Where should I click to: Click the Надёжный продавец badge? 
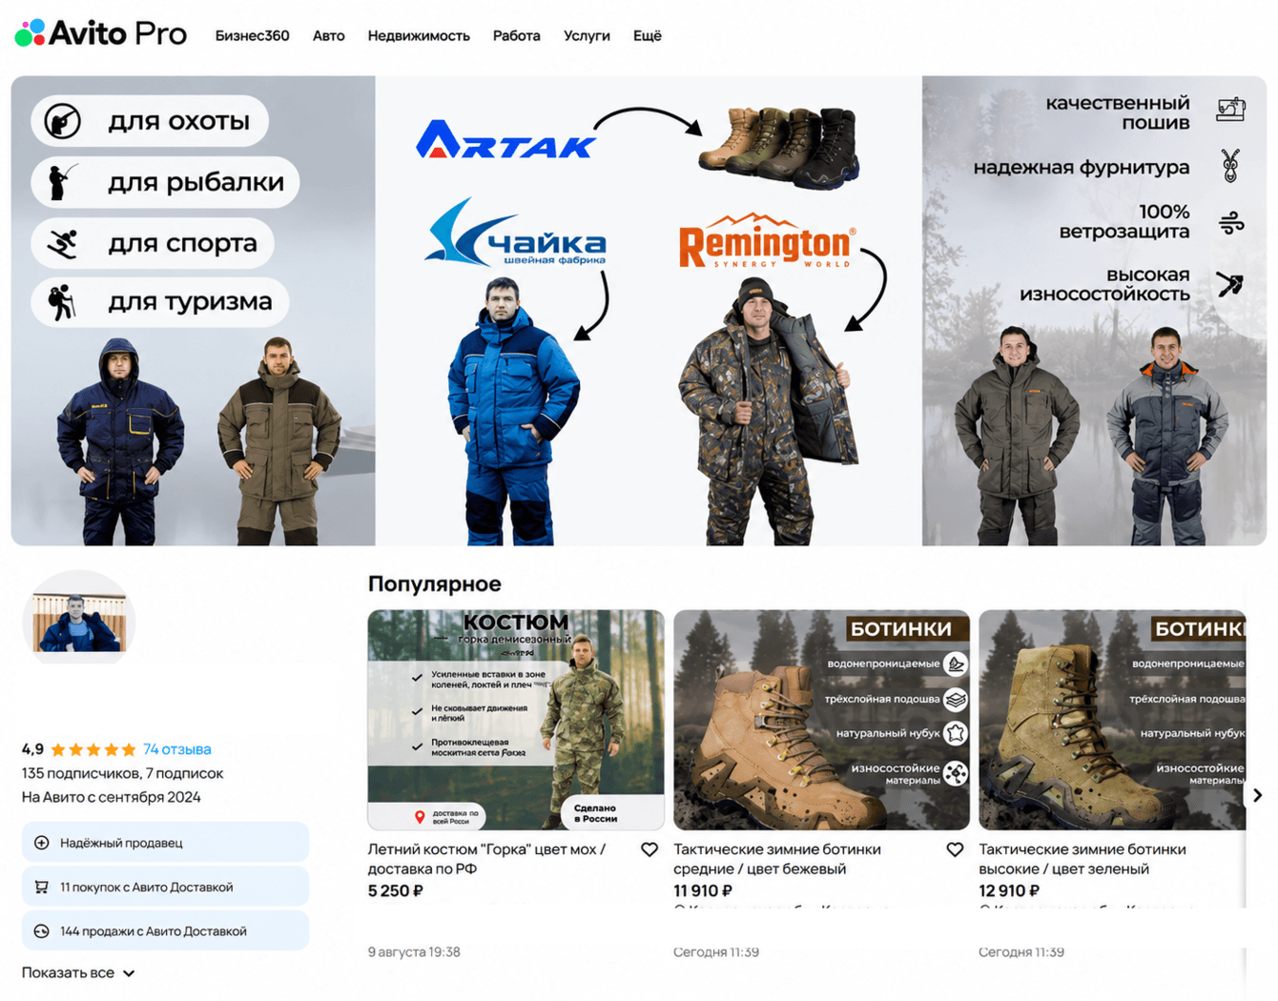pyautogui.click(x=165, y=843)
